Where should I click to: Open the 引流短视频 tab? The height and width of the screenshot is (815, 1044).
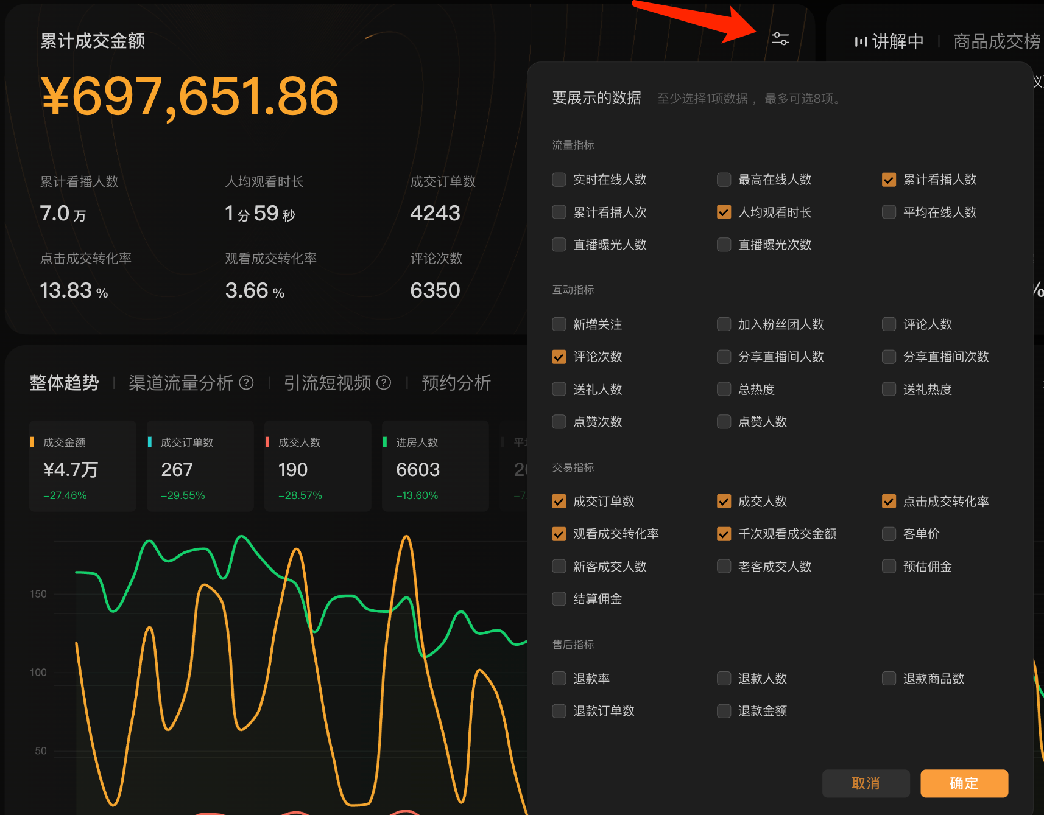[x=328, y=383]
